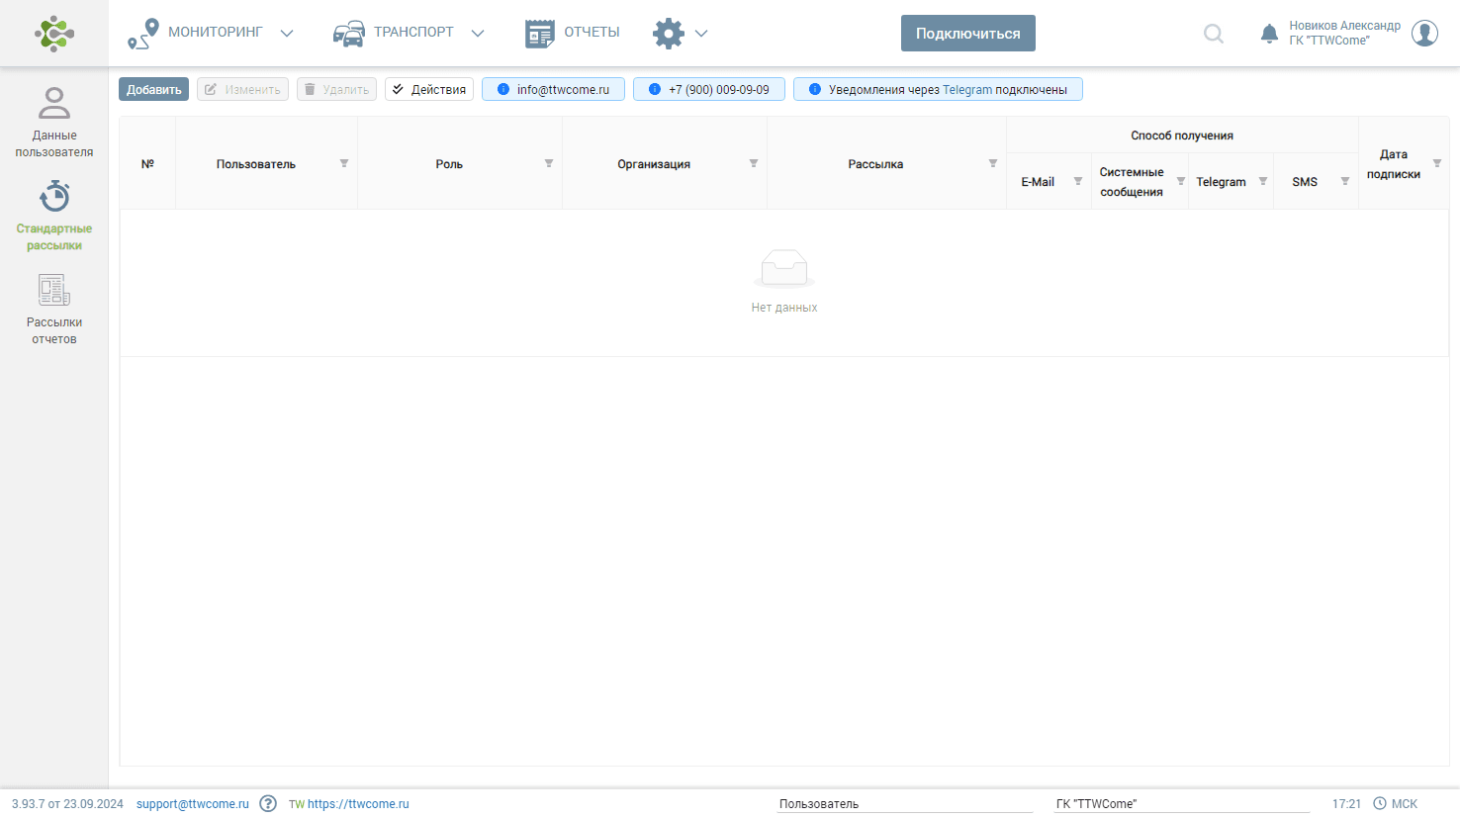
Task: Click user name Новиков Александр
Action: (x=1344, y=26)
